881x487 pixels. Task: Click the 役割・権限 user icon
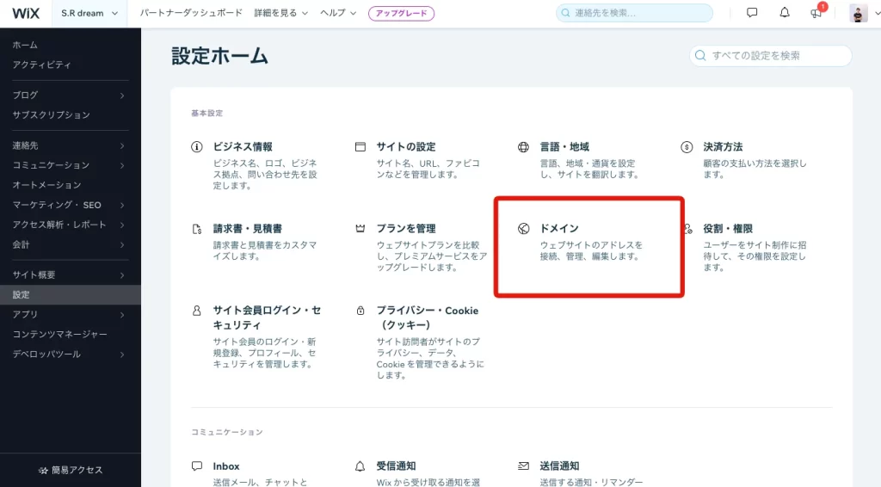pyautogui.click(x=688, y=229)
